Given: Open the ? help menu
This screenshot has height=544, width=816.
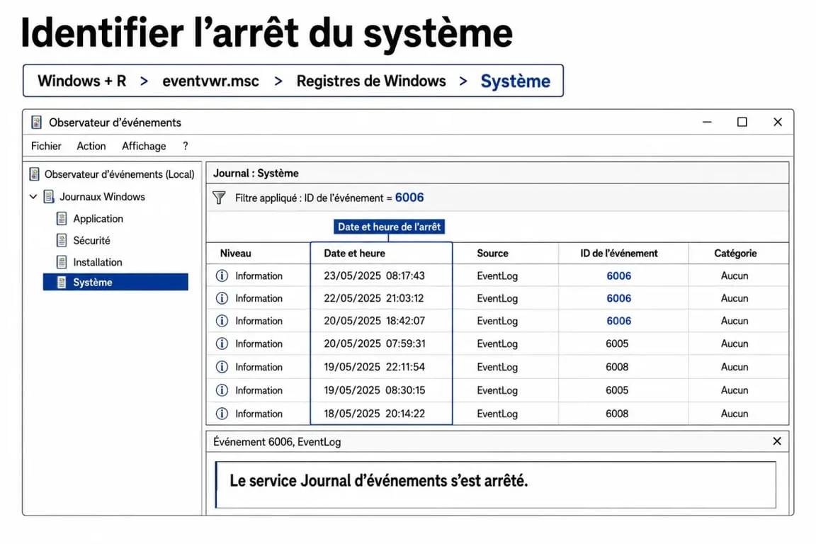Looking at the screenshot, I should tap(186, 147).
